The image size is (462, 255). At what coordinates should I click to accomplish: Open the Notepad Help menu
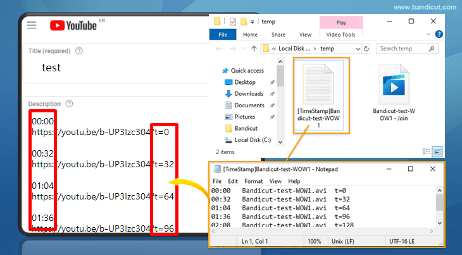pos(294,181)
